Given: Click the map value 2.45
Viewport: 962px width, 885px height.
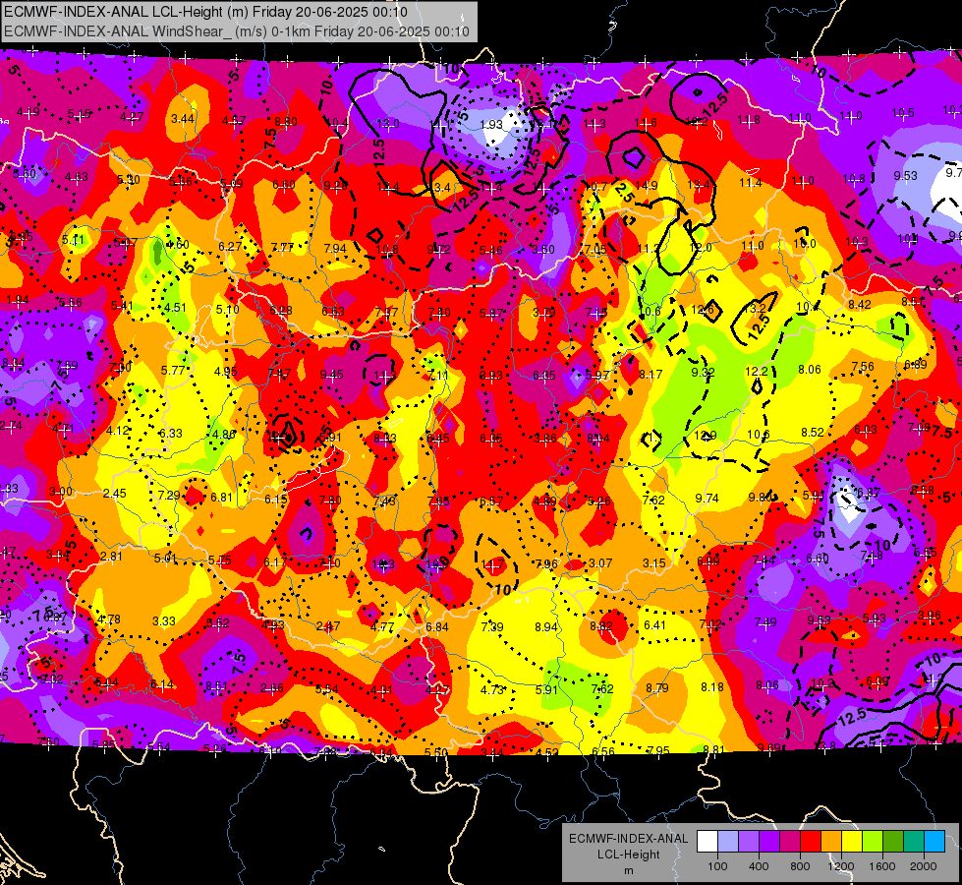Looking at the screenshot, I should [114, 494].
